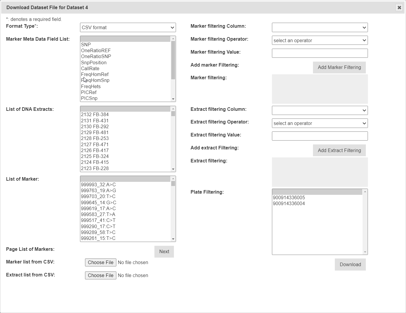Screen dimensions: 406x313
Task: Open the Marker filtering Operator dropdown
Action: [x=319, y=40]
